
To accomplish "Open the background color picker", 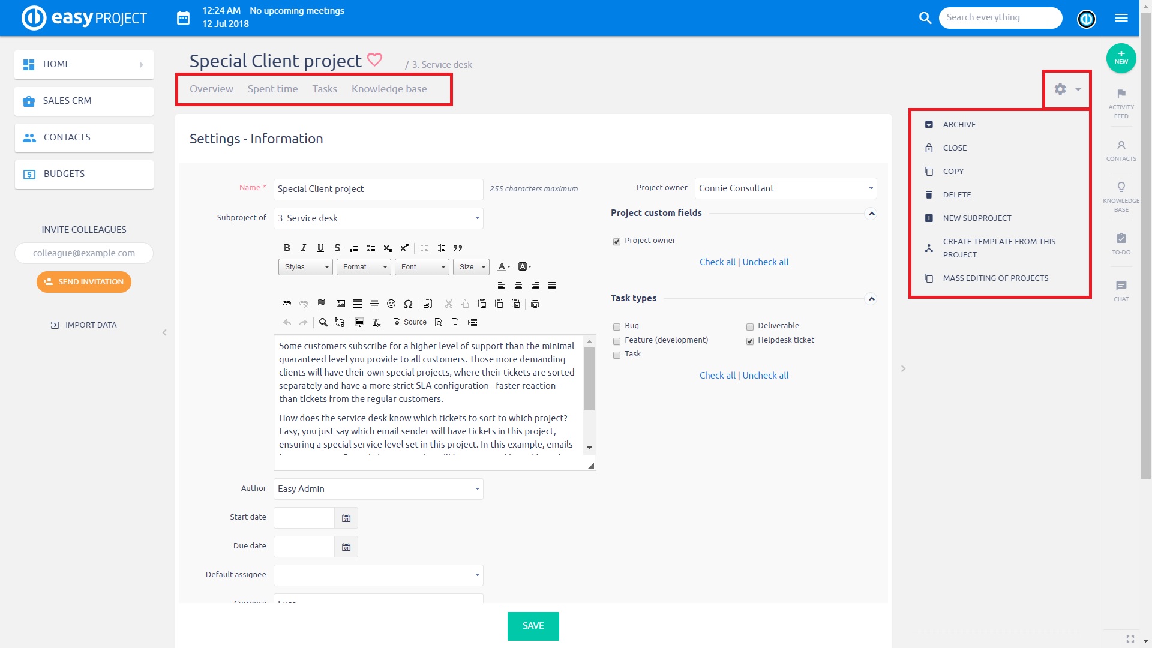I will click(524, 266).
